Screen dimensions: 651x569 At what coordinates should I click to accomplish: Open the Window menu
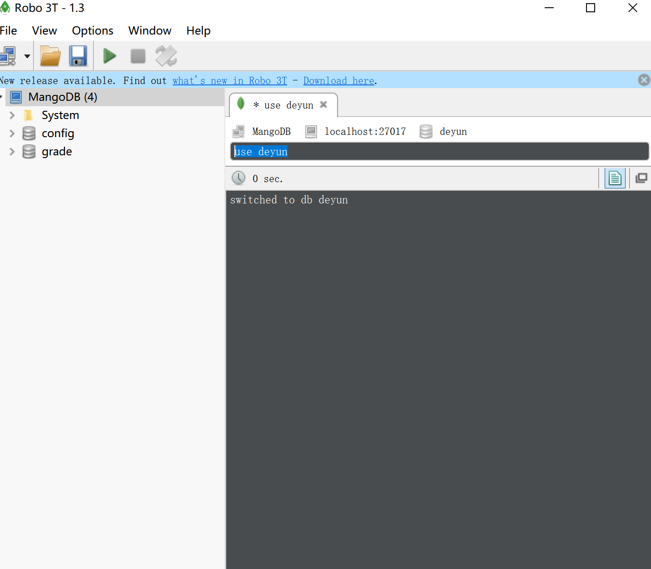point(150,30)
